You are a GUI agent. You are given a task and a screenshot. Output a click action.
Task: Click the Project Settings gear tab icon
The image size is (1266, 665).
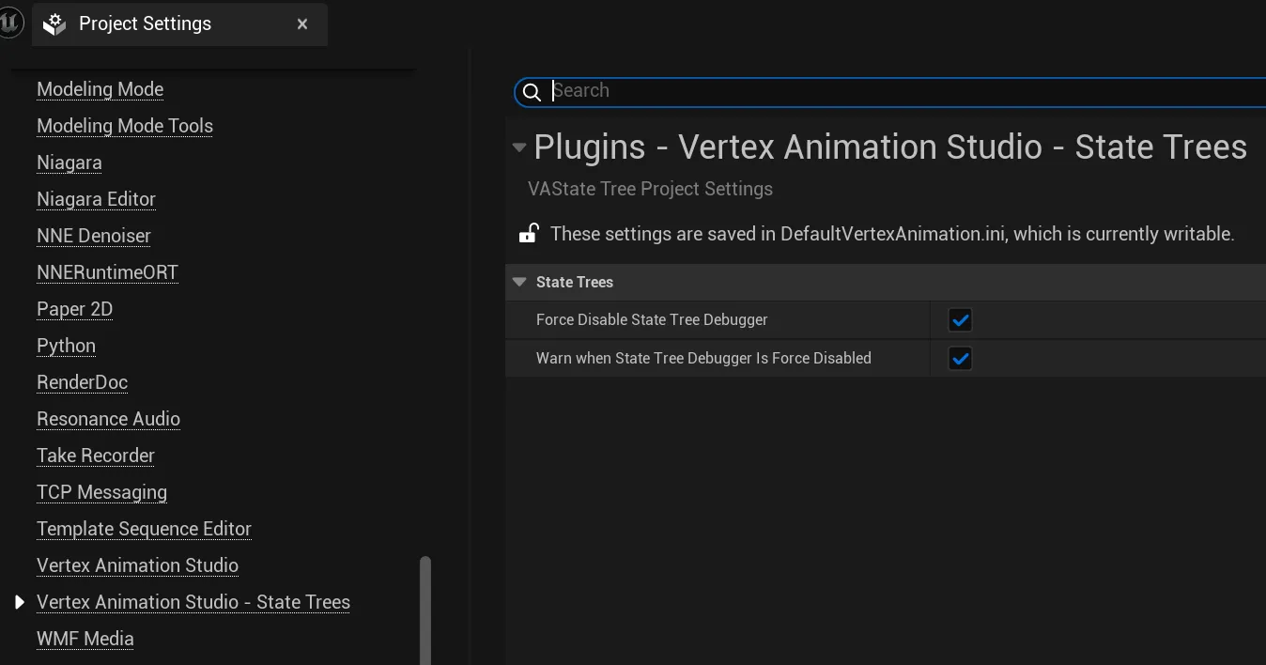tap(54, 24)
